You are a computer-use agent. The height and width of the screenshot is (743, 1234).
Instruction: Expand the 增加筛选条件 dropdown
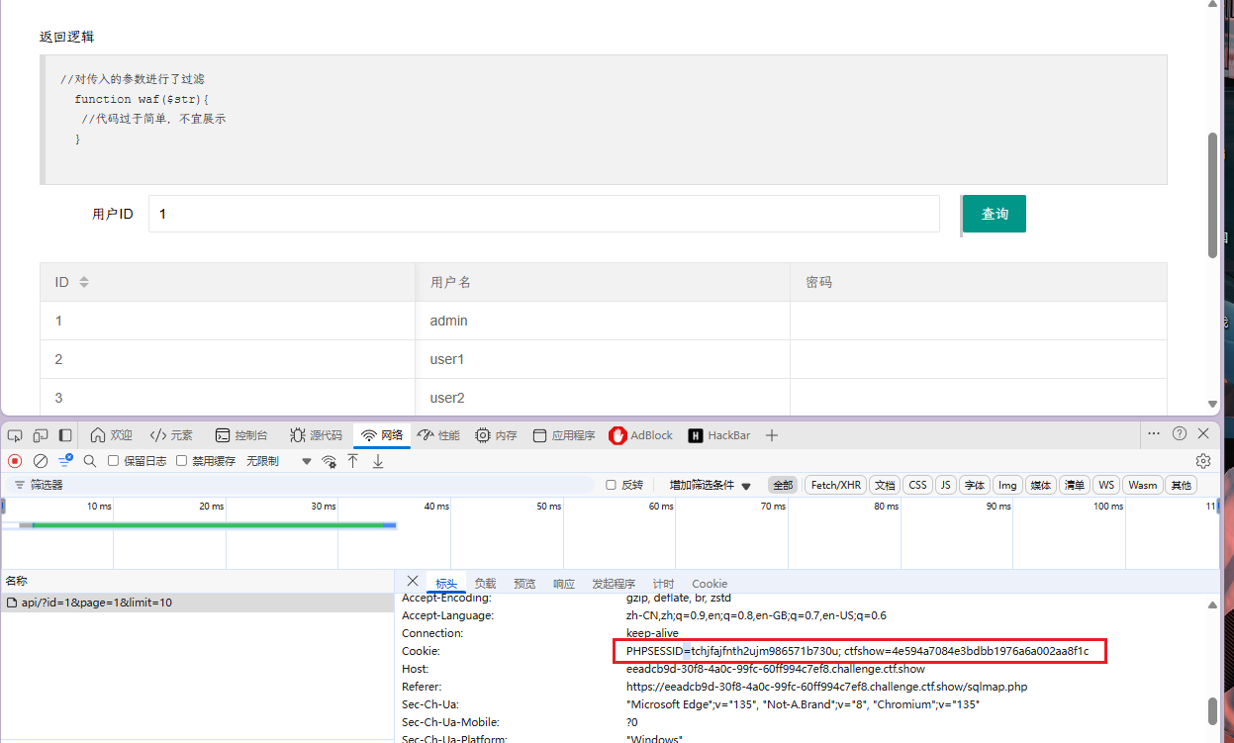pyautogui.click(x=711, y=485)
